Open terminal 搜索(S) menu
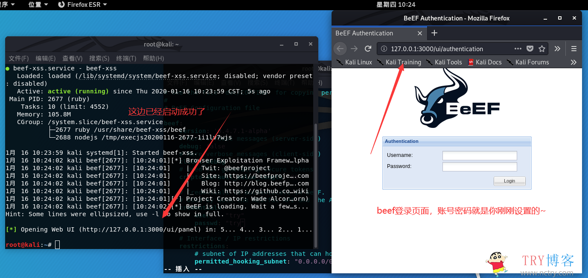The image size is (588, 278). 99,58
